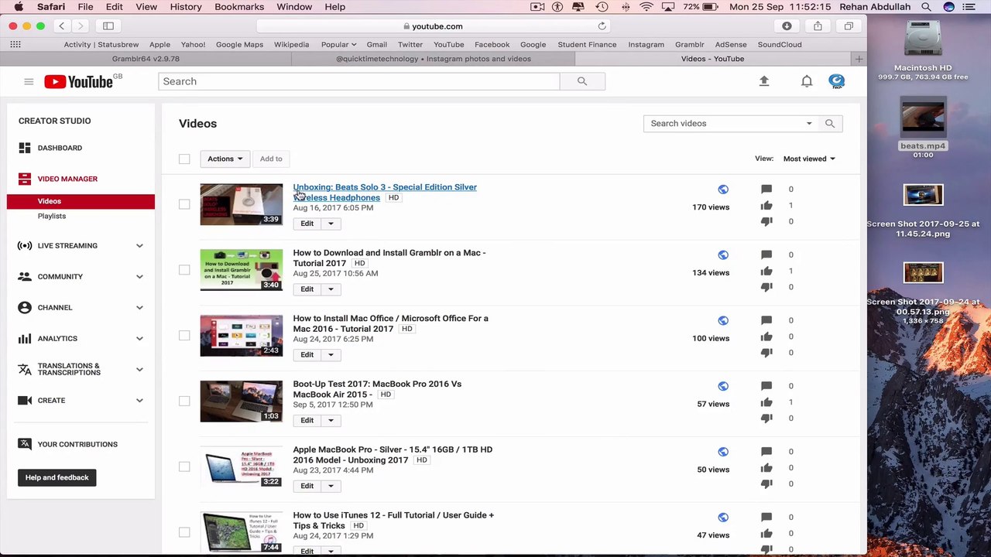Select Playlists in Video Manager
This screenshot has width=991, height=557.
[x=52, y=217]
